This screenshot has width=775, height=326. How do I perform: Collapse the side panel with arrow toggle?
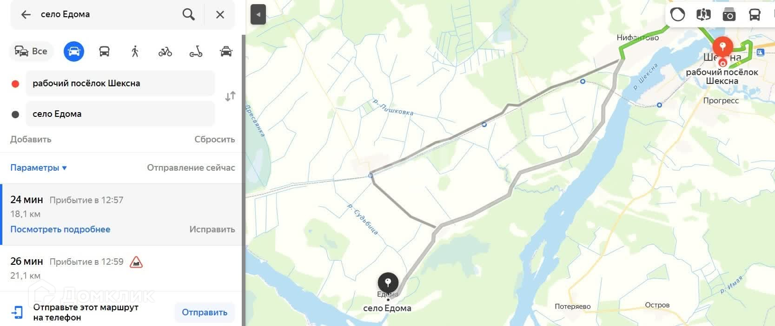tap(258, 14)
